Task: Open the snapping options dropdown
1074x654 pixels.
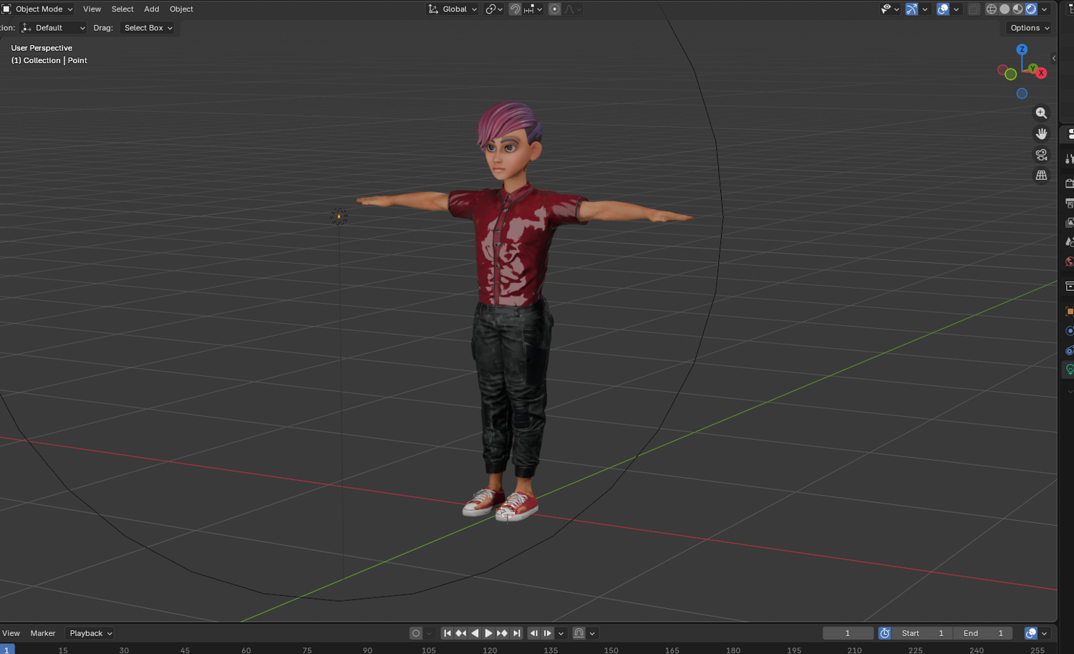Action: pos(533,9)
